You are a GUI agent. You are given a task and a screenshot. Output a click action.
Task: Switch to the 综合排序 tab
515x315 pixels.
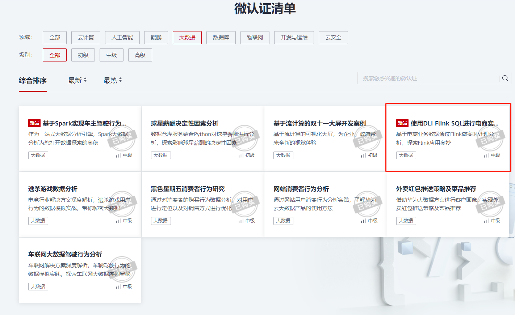[33, 81]
